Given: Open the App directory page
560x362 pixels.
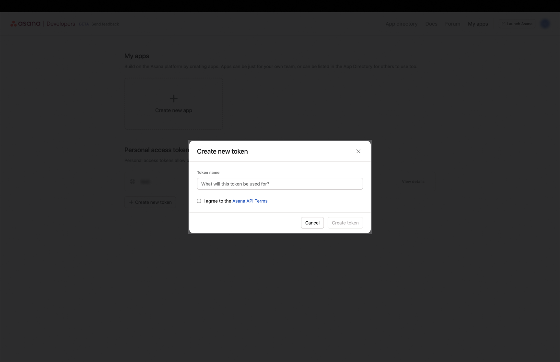Looking at the screenshot, I should [401, 24].
